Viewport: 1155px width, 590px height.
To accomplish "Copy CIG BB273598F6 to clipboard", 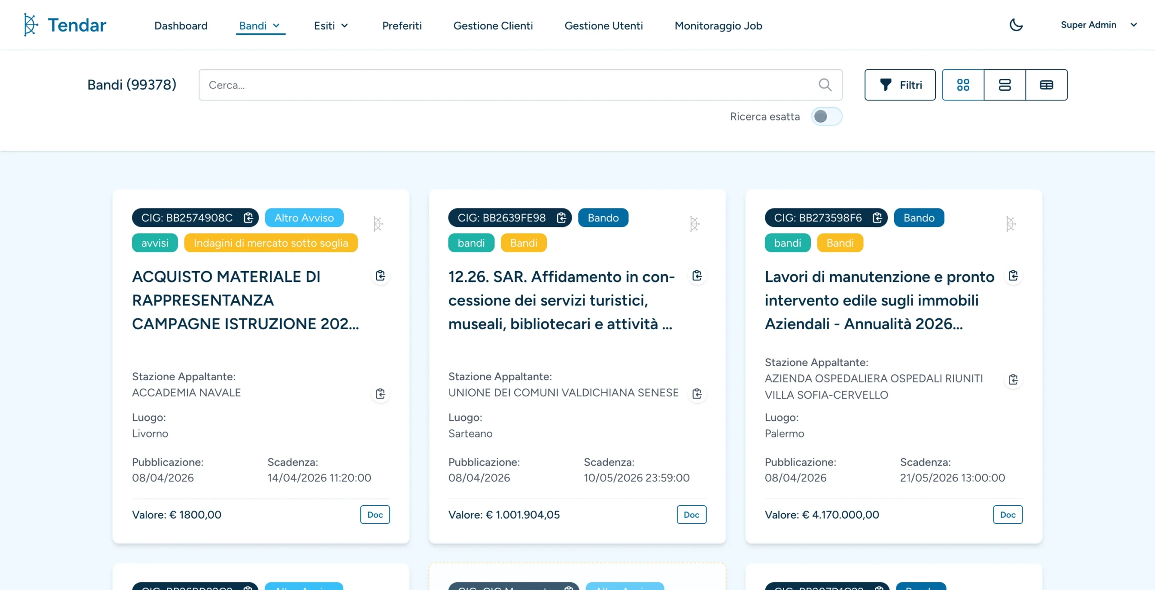I will [x=877, y=218].
